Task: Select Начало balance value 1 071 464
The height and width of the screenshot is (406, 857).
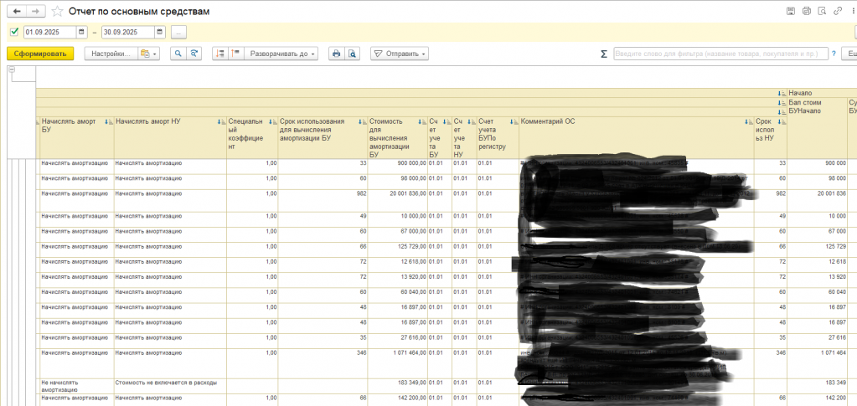Action: point(817,363)
